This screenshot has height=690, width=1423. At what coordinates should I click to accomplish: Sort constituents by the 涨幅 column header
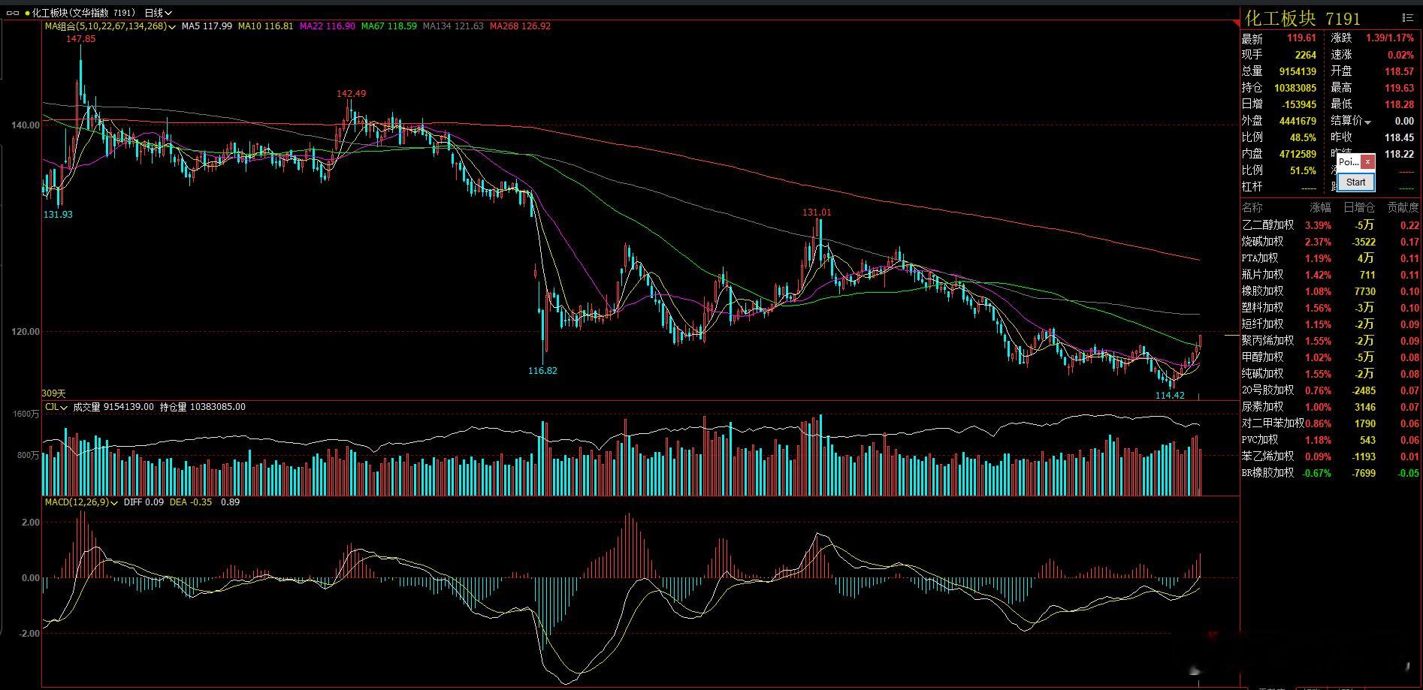coord(1320,207)
